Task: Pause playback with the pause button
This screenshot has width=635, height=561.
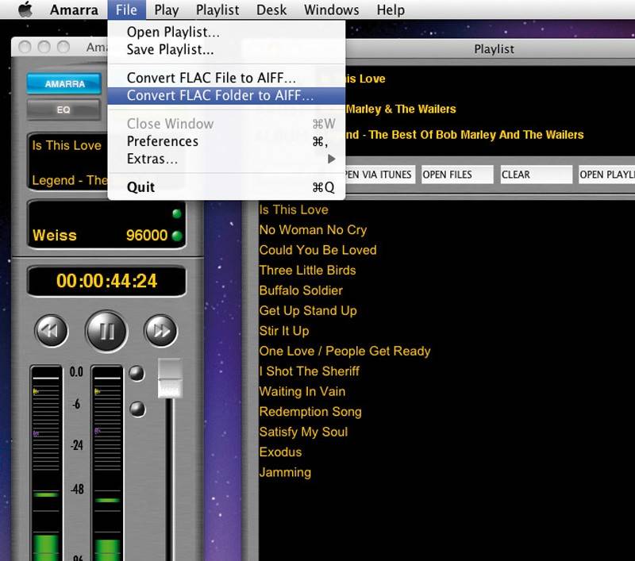Action: tap(107, 332)
